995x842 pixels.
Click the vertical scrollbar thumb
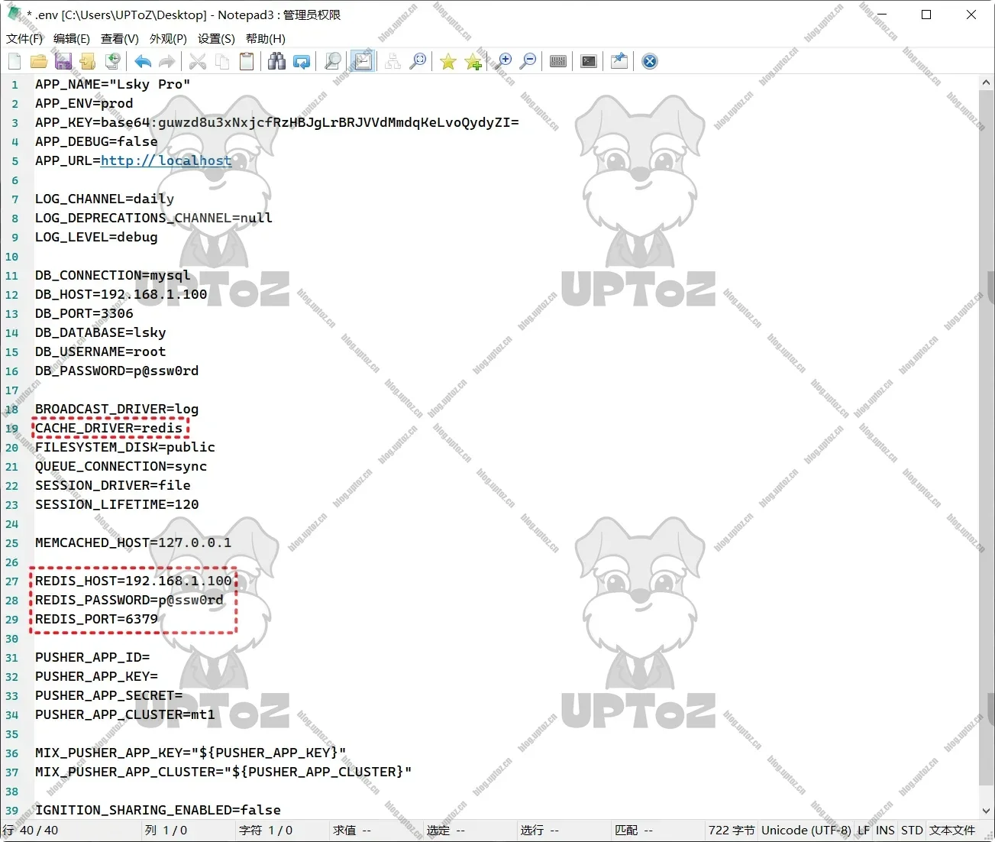tap(986, 438)
